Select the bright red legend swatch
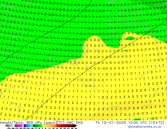The width and height of the screenshot is (167, 129). 57,126
